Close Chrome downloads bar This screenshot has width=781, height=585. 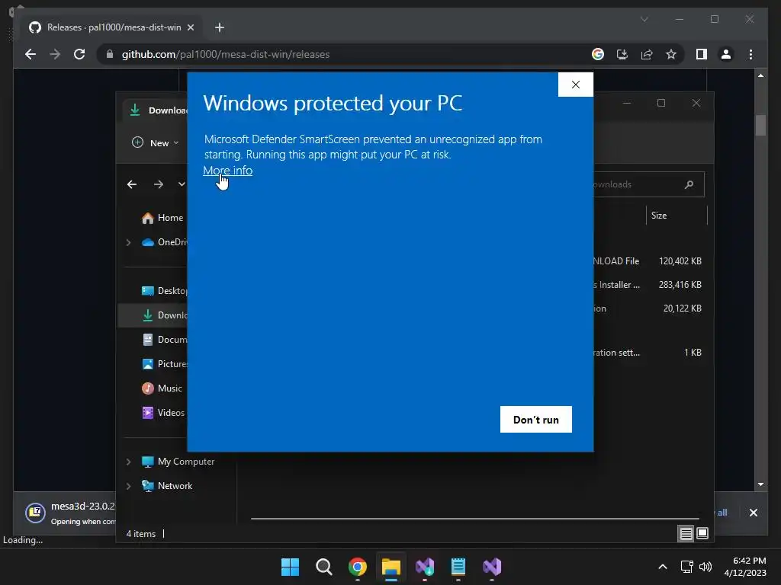(753, 513)
